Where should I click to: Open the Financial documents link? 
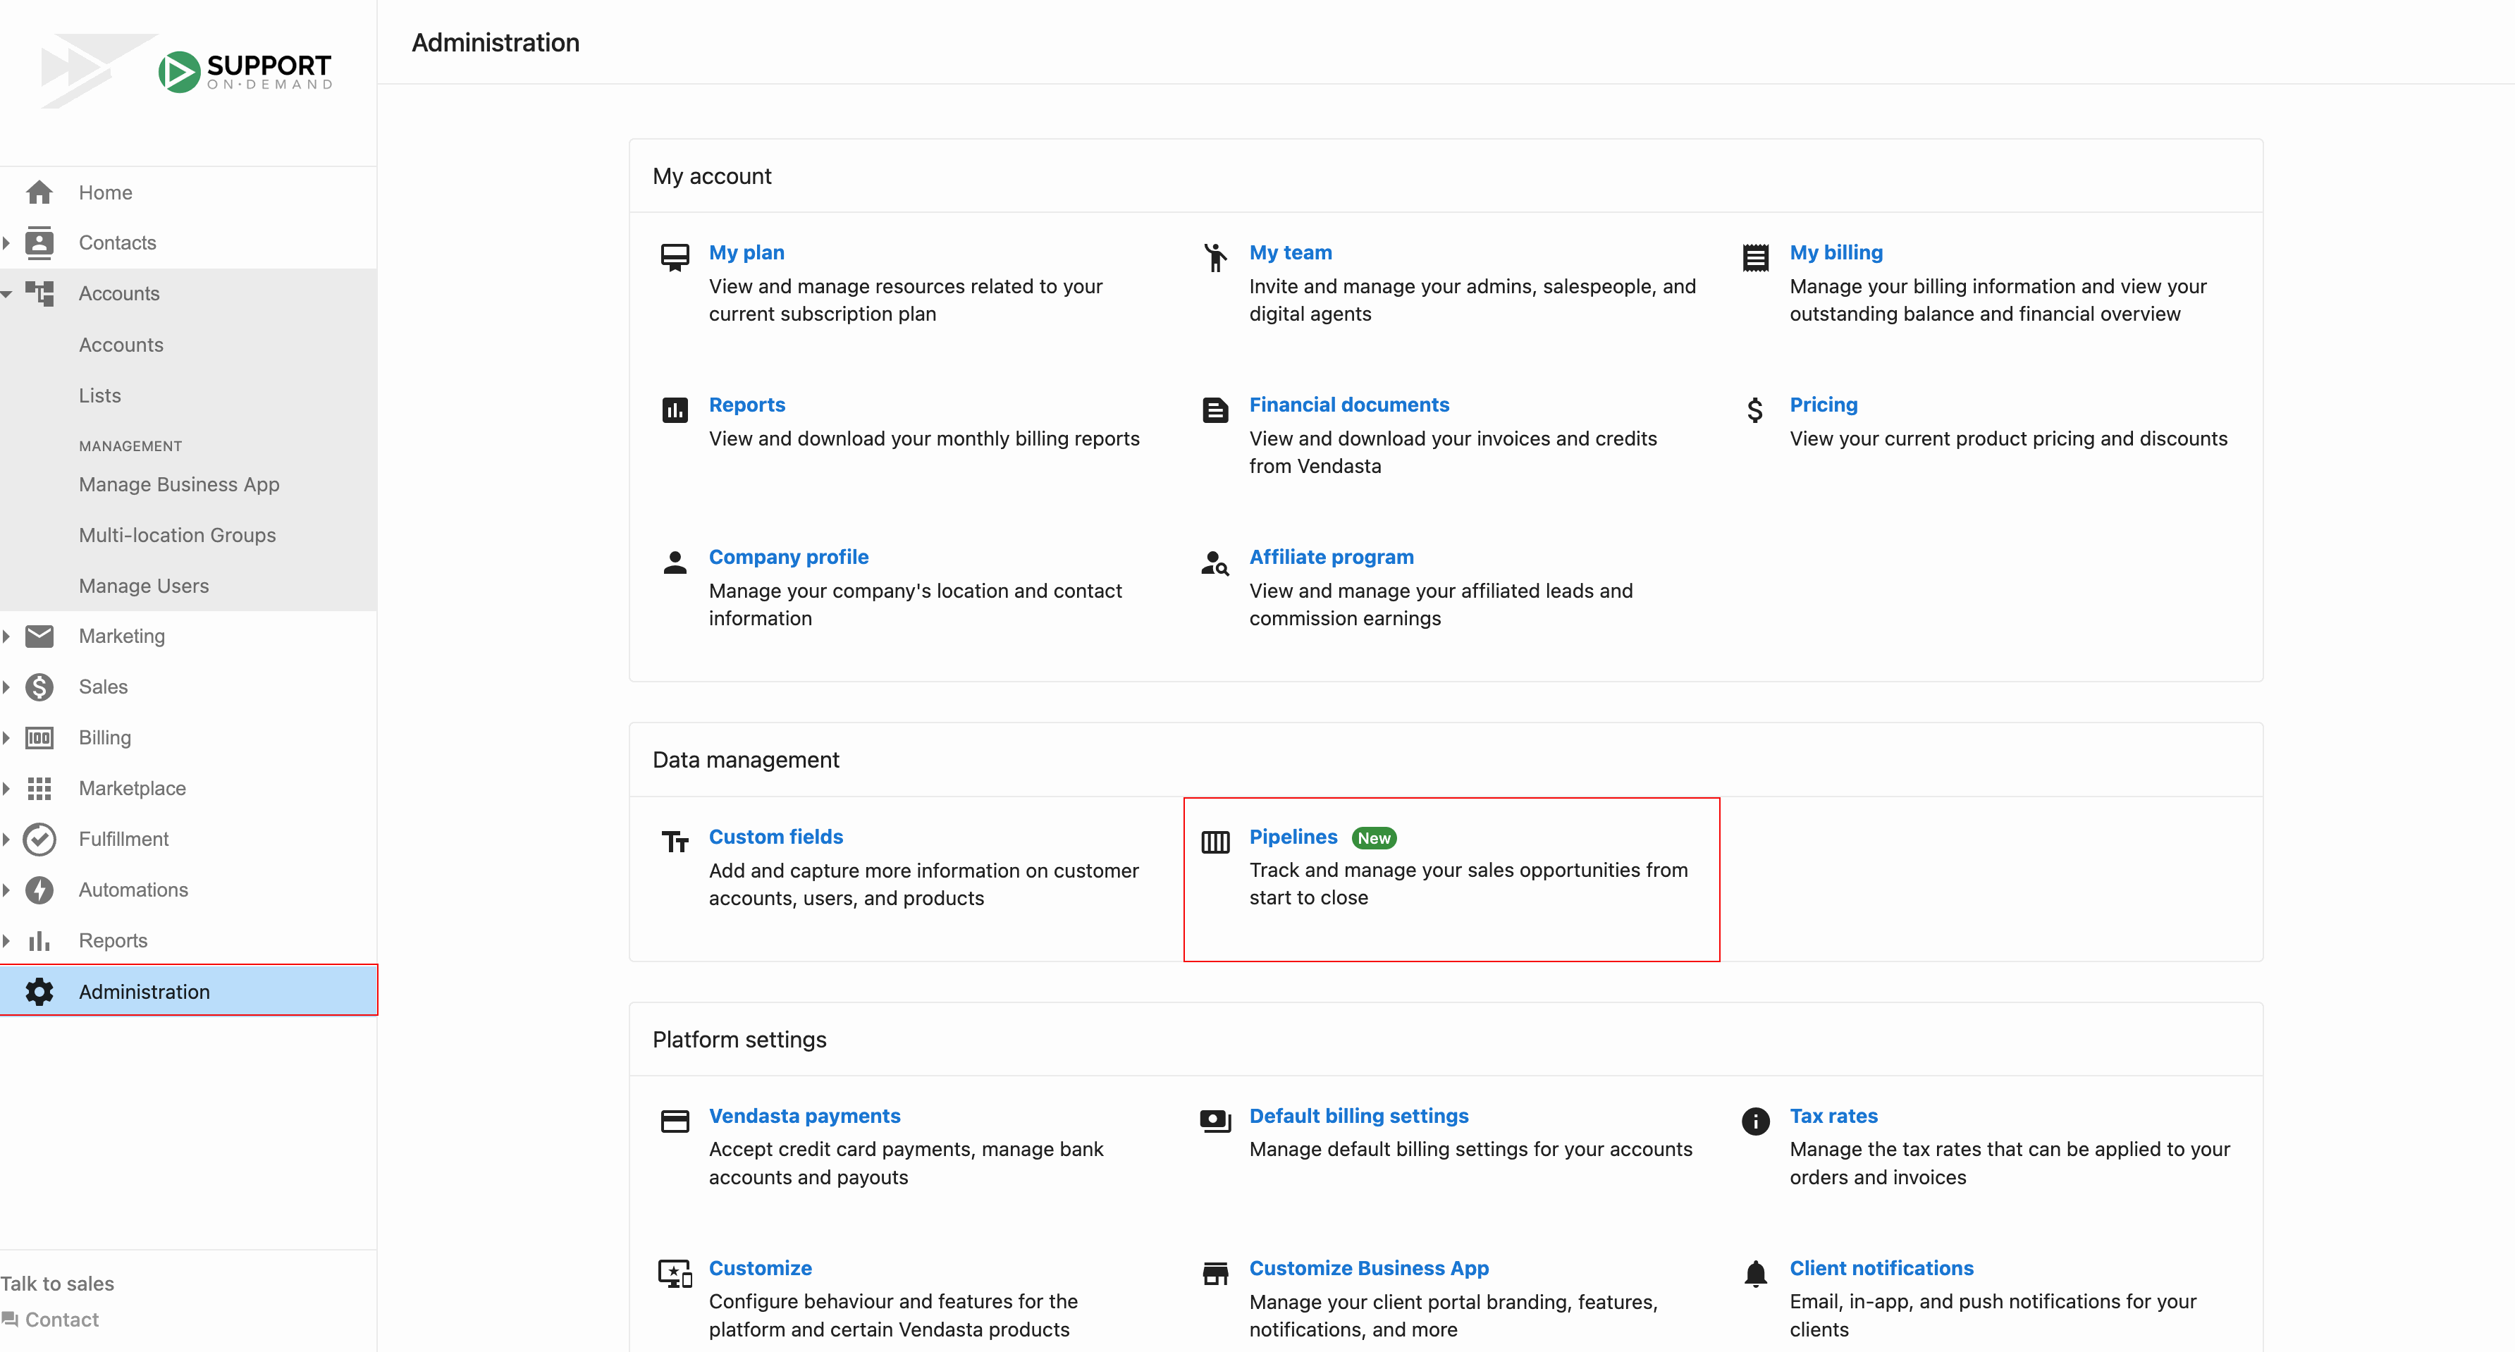point(1348,404)
